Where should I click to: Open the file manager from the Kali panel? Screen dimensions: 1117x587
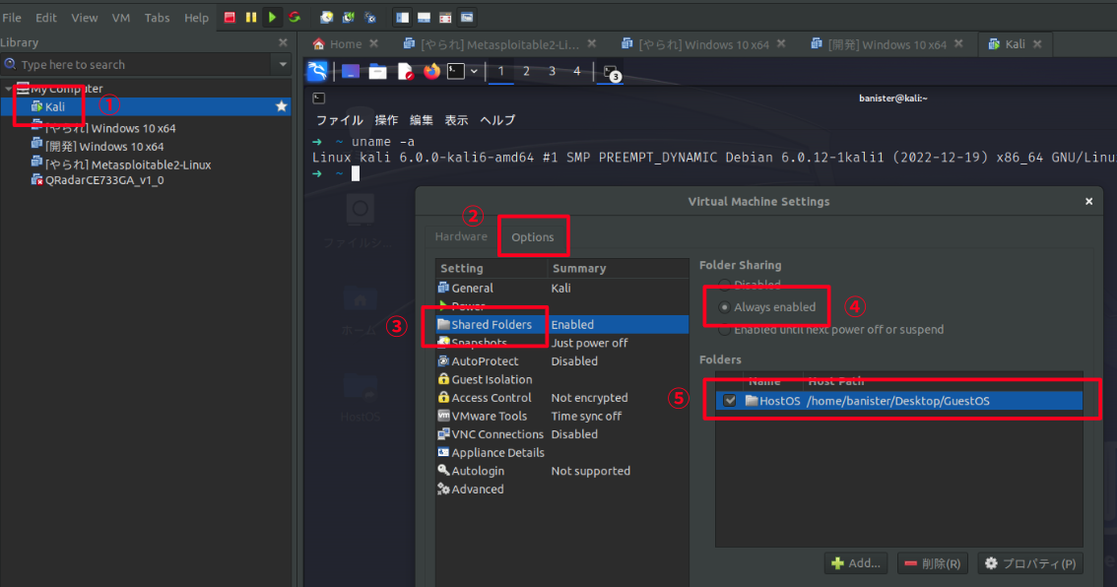(x=377, y=71)
